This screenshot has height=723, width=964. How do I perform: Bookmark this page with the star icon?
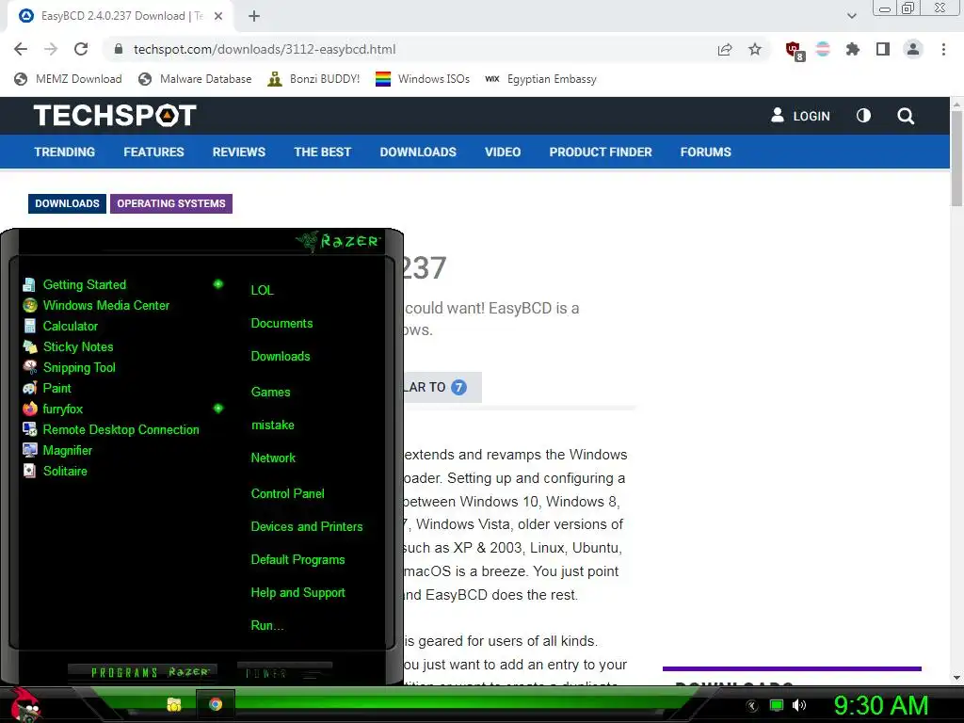[x=755, y=49]
